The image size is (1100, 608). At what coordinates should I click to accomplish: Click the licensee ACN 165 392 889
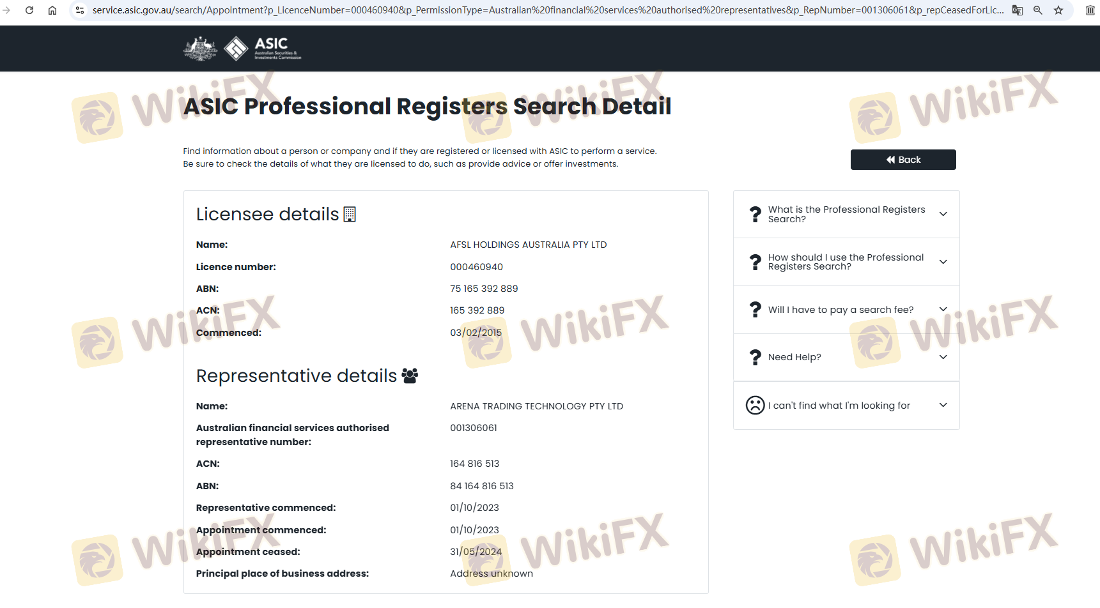[x=477, y=310]
